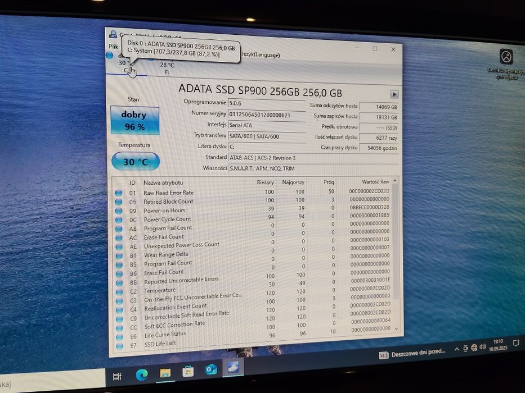Click the Standard field ATA8-ACS
Viewport: 525px width, 393px height.
point(313,158)
